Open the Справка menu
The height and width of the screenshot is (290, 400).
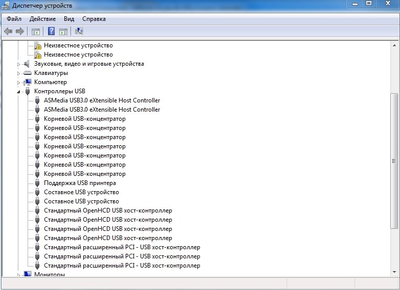pos(94,19)
